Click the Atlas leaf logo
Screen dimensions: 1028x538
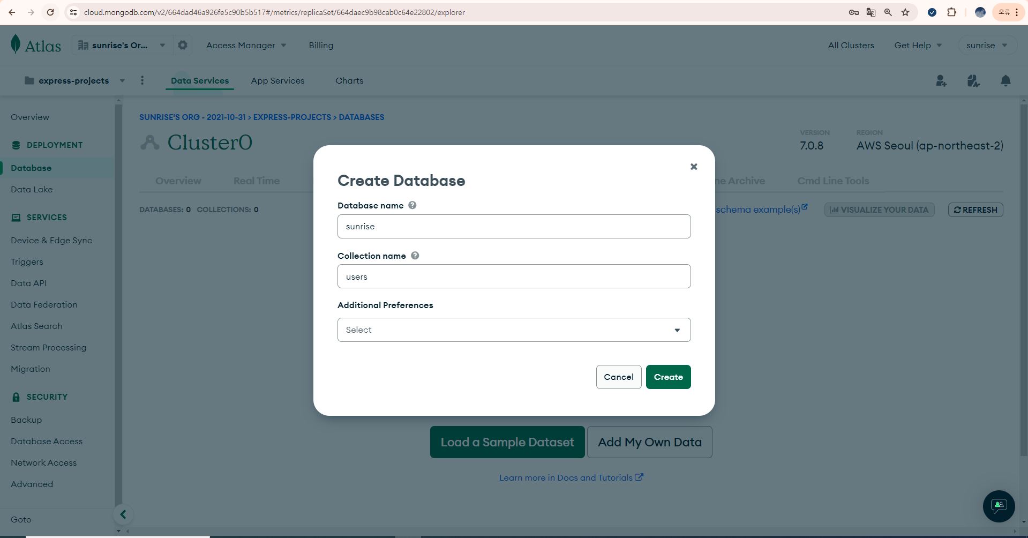(x=16, y=44)
